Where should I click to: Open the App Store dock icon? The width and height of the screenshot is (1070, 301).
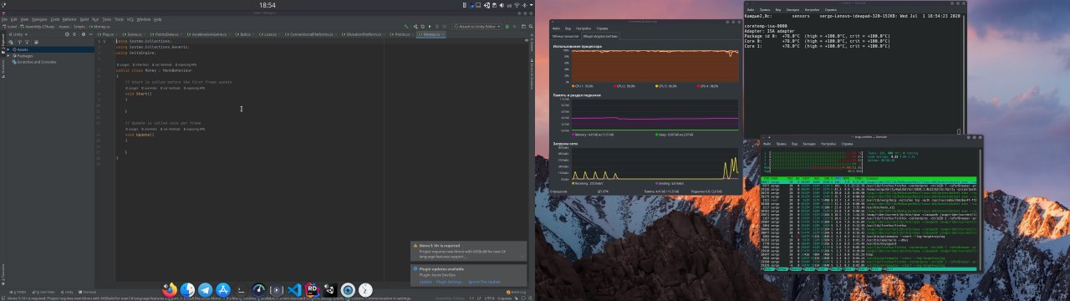coord(222,289)
